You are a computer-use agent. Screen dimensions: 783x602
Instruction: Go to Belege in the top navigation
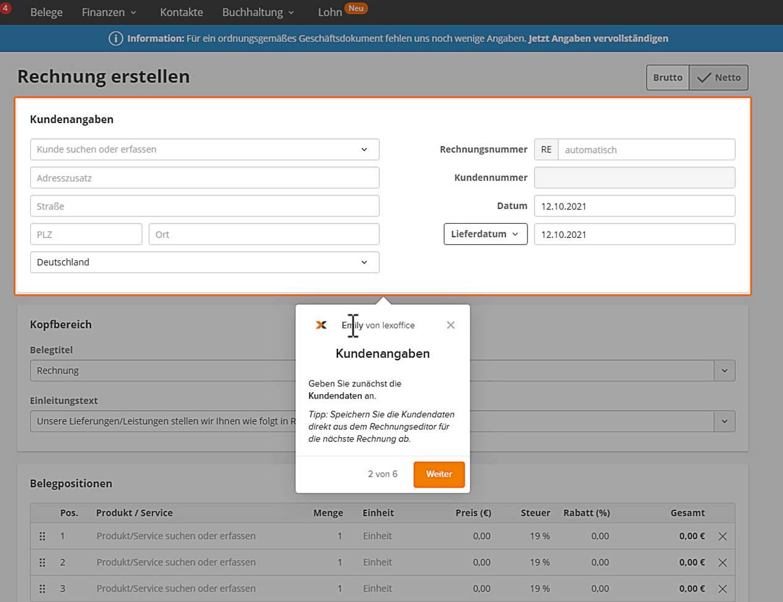[46, 12]
